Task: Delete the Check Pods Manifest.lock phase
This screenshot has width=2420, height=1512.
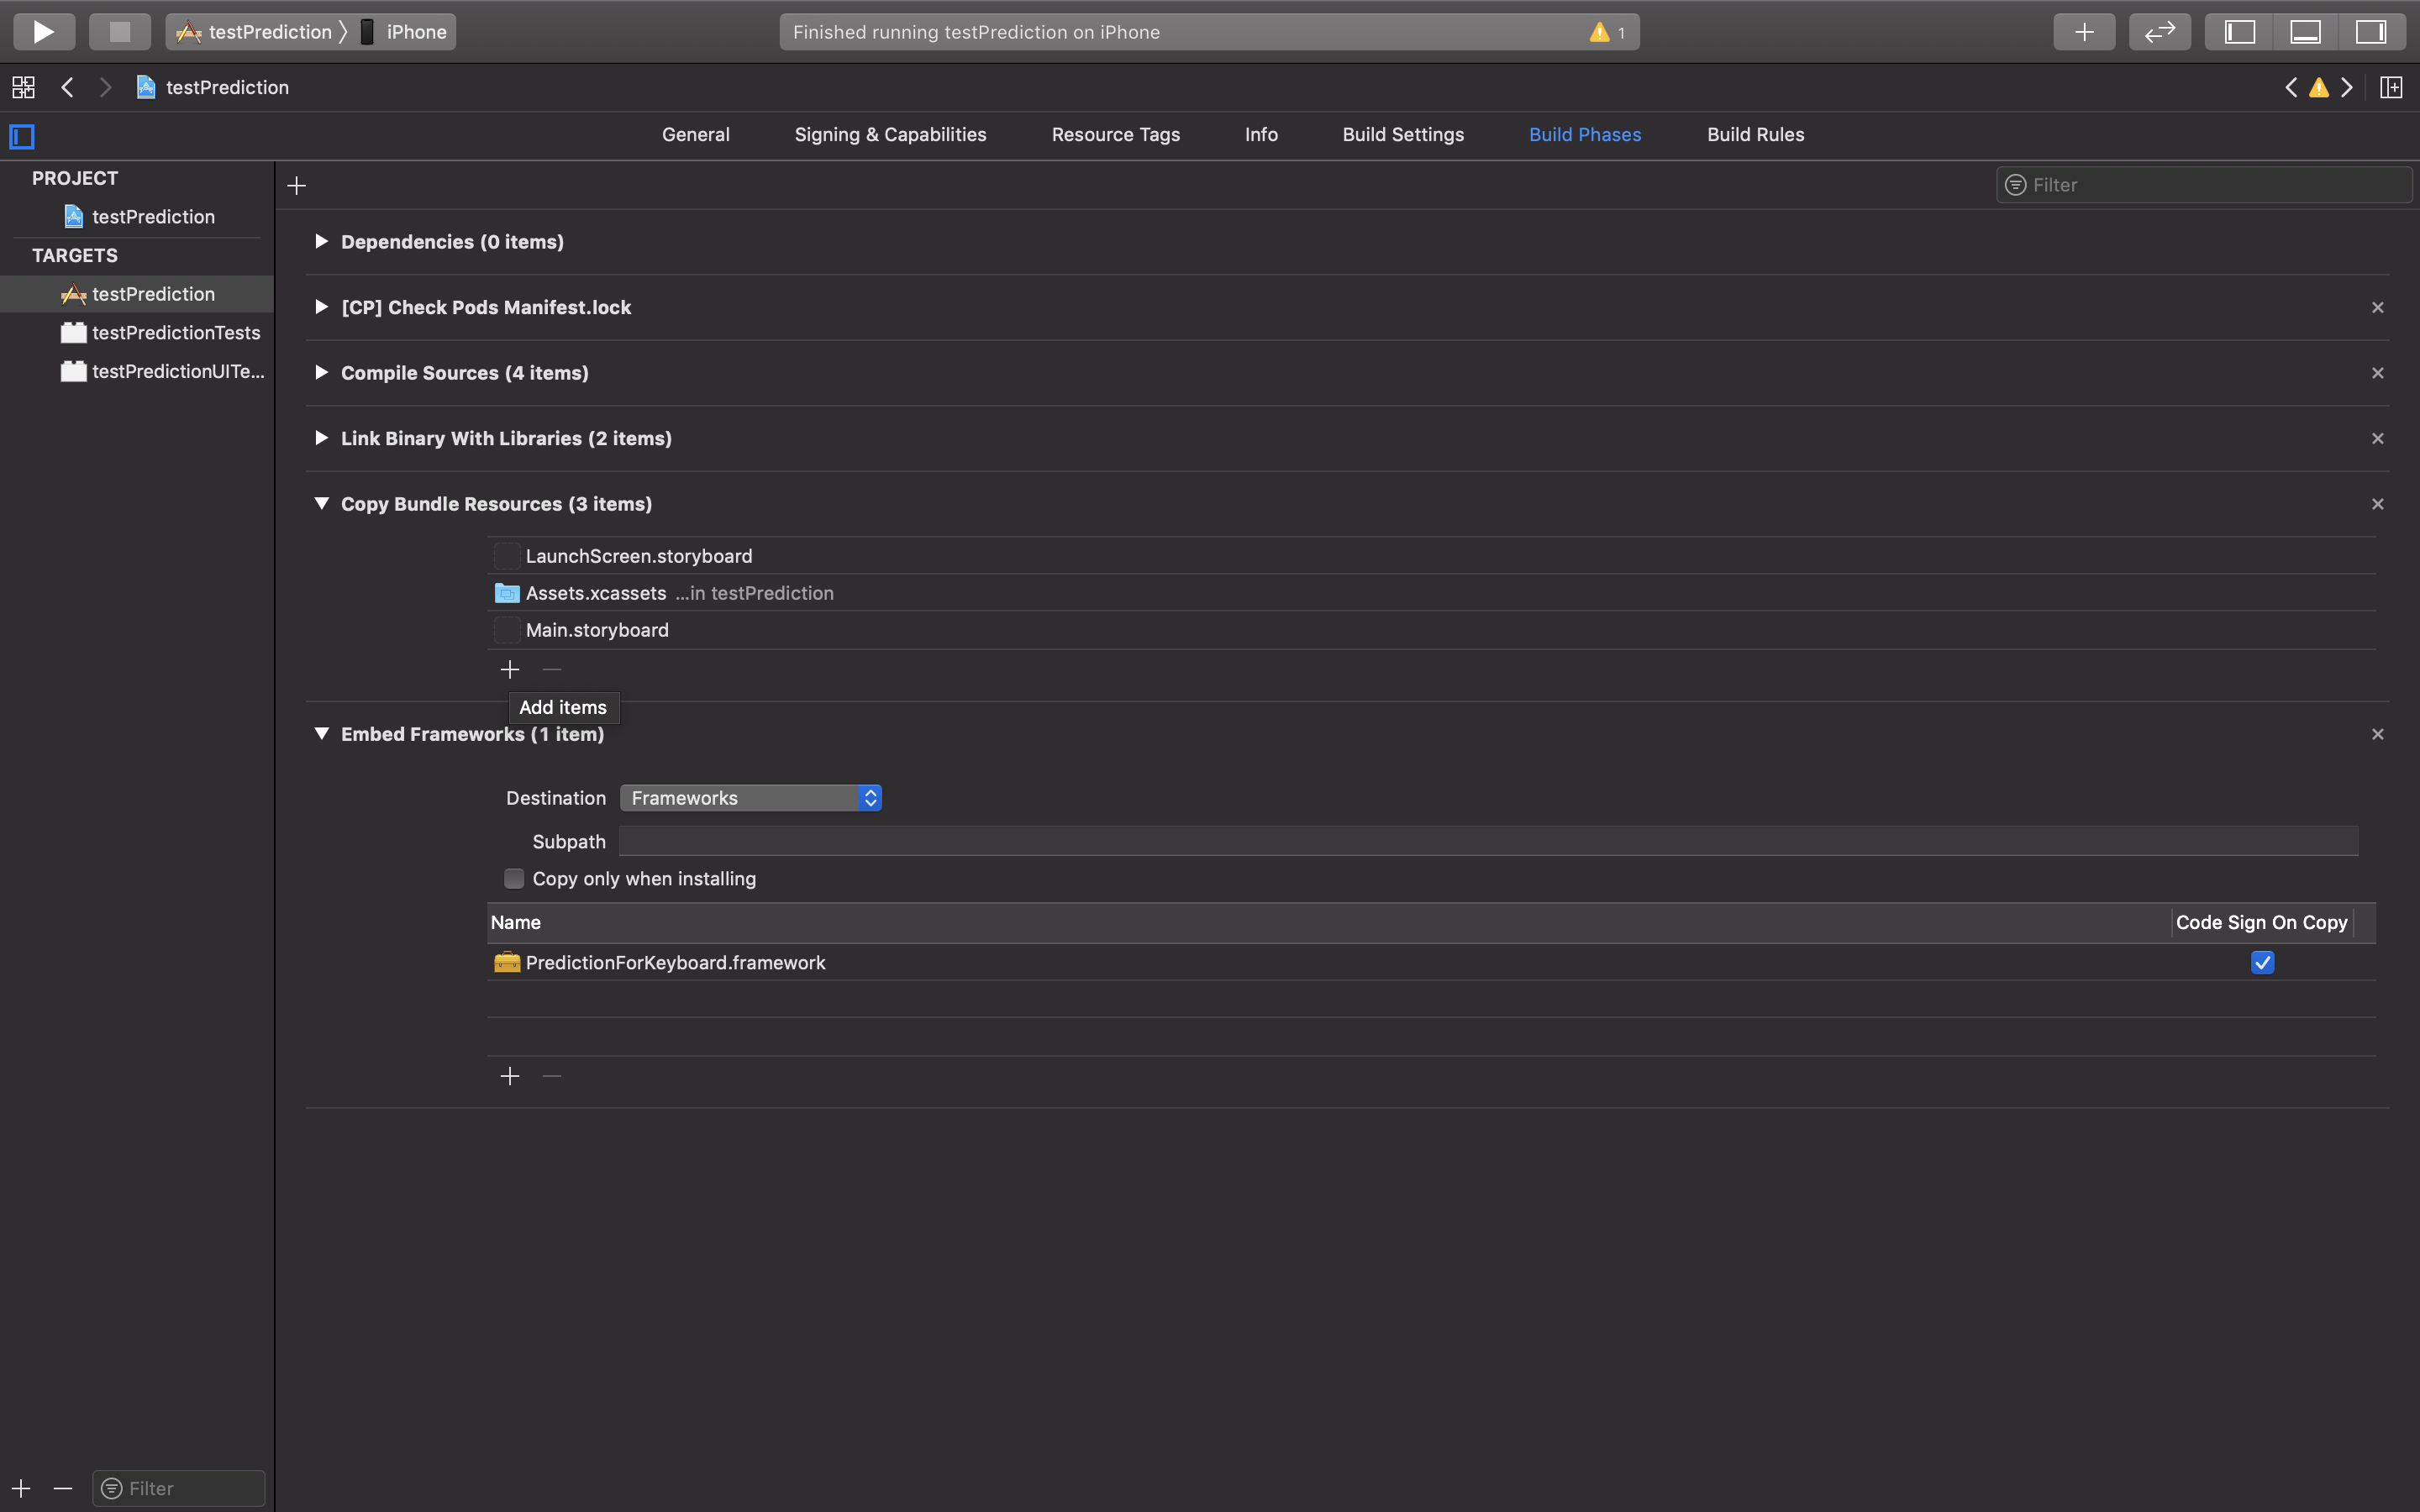Action: click(x=2378, y=307)
